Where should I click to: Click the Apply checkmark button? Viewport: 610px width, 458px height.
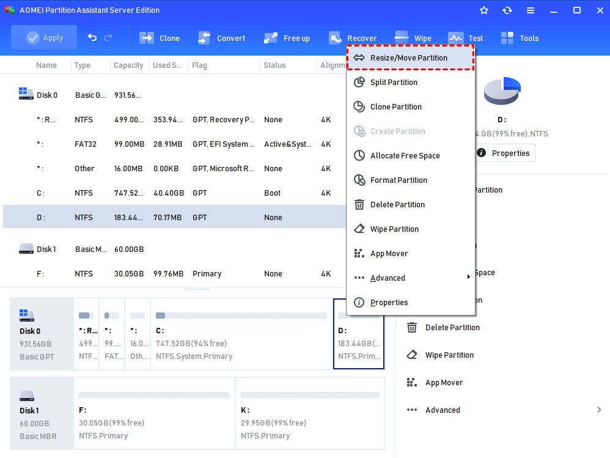point(44,38)
